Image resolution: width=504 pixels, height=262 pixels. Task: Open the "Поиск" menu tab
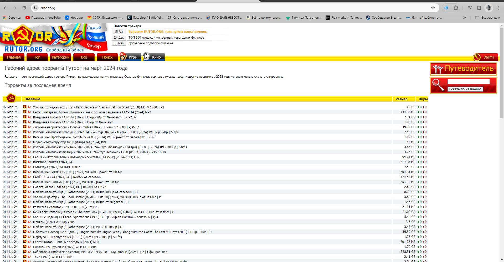tap(107, 57)
